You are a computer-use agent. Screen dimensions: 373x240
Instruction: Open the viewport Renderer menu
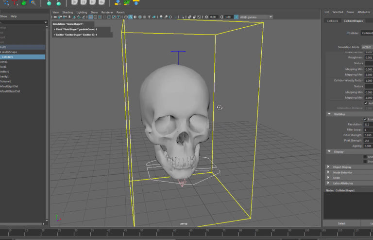pyautogui.click(x=107, y=12)
